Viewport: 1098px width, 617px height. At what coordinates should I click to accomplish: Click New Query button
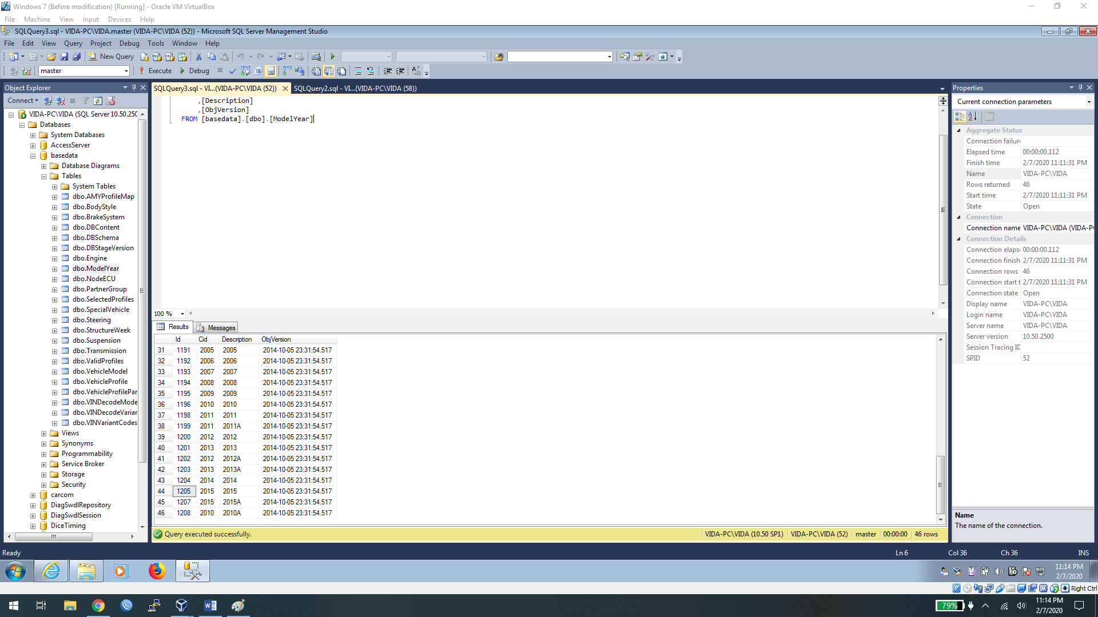tap(111, 57)
